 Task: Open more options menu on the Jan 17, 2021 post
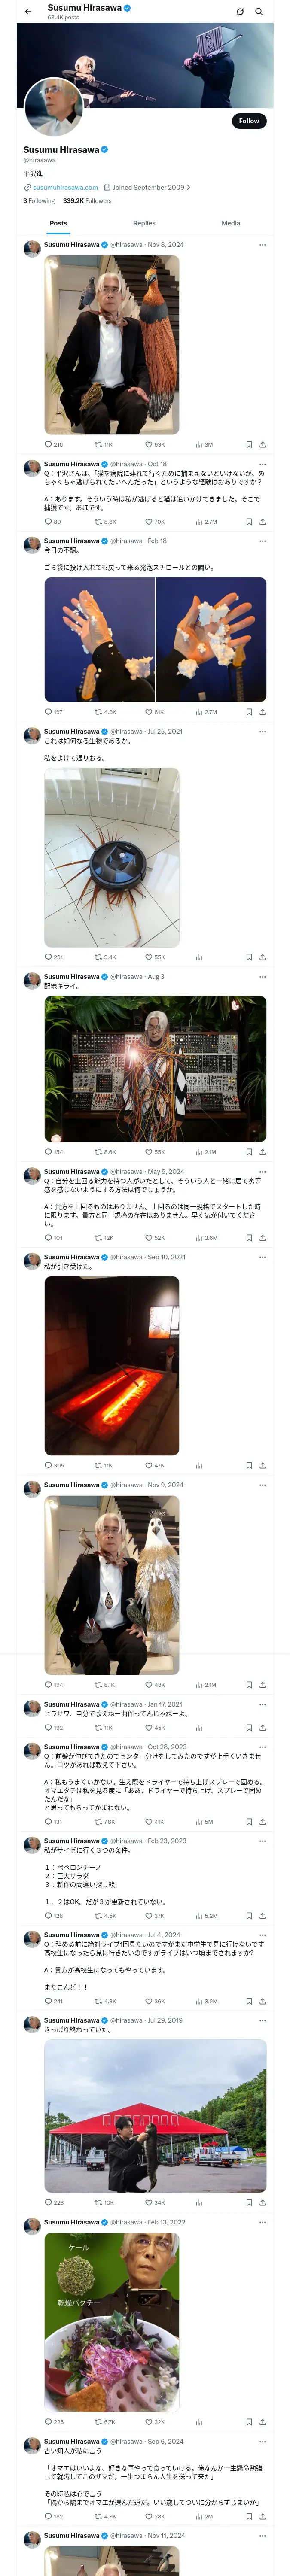(x=262, y=1704)
